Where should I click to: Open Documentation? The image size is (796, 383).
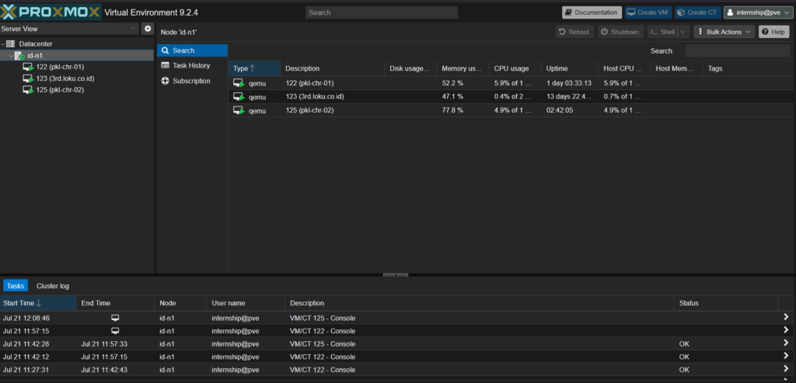[592, 12]
